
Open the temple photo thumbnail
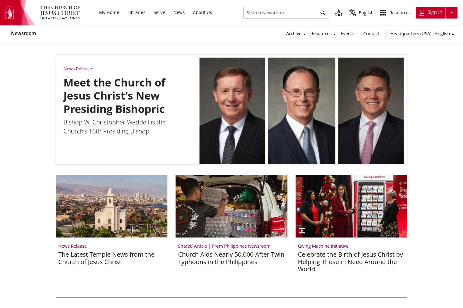(x=112, y=206)
